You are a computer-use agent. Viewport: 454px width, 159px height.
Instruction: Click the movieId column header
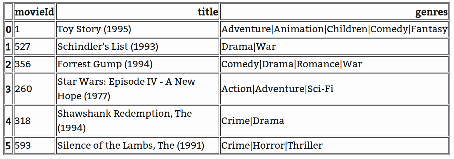tap(34, 12)
